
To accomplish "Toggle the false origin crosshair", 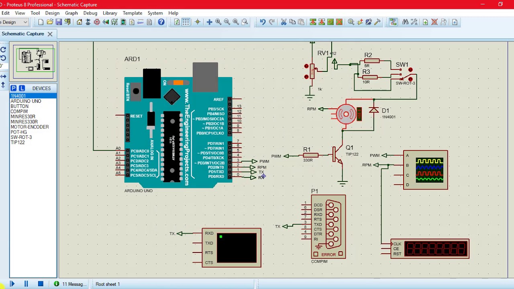I will [197, 22].
